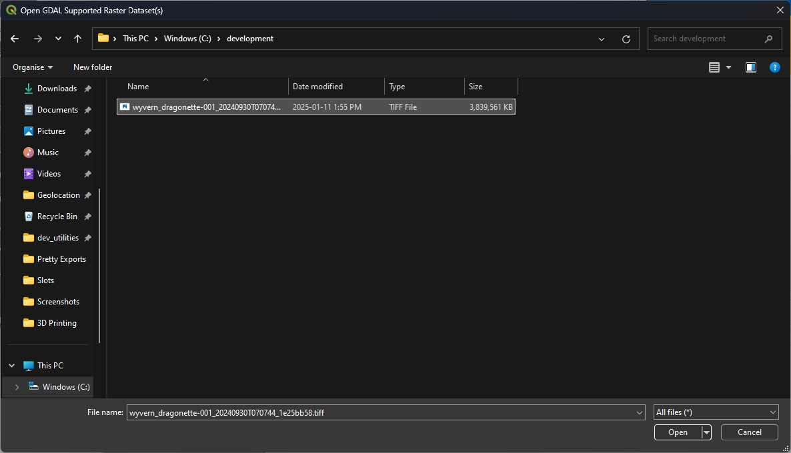Select the Music library icon
This screenshot has height=453, width=791.
[29, 153]
